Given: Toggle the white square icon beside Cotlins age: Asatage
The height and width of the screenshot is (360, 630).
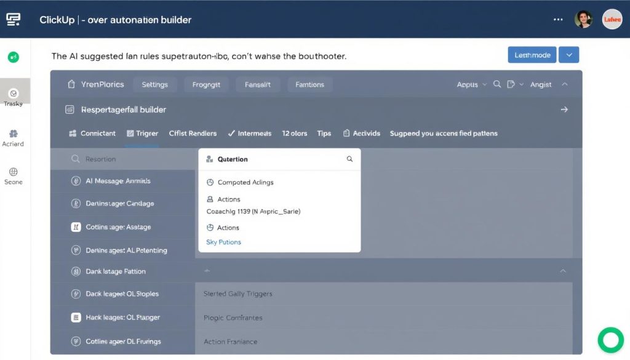Looking at the screenshot, I should (76, 227).
